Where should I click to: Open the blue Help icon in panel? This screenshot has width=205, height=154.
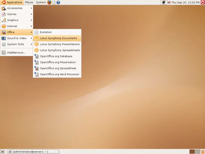(x=58, y=2)
